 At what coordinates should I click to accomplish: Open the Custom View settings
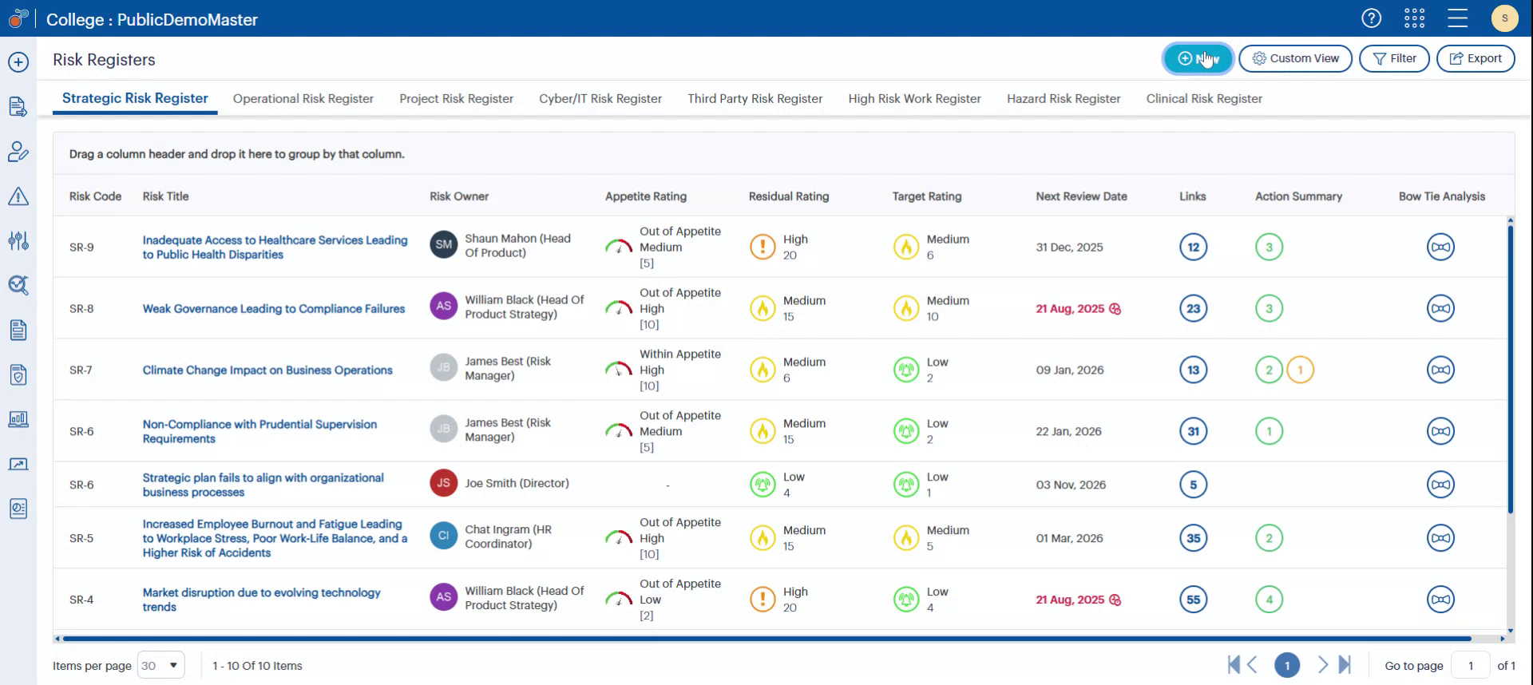(1295, 58)
